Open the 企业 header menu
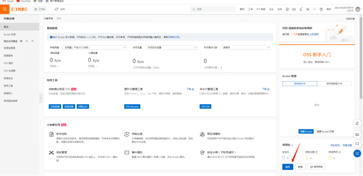363x176 pixels. tap(271, 9)
